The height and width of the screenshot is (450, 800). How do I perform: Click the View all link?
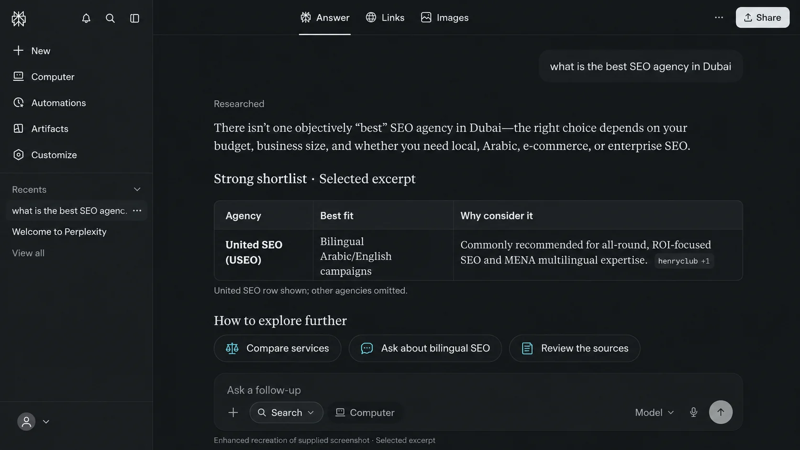pos(28,253)
